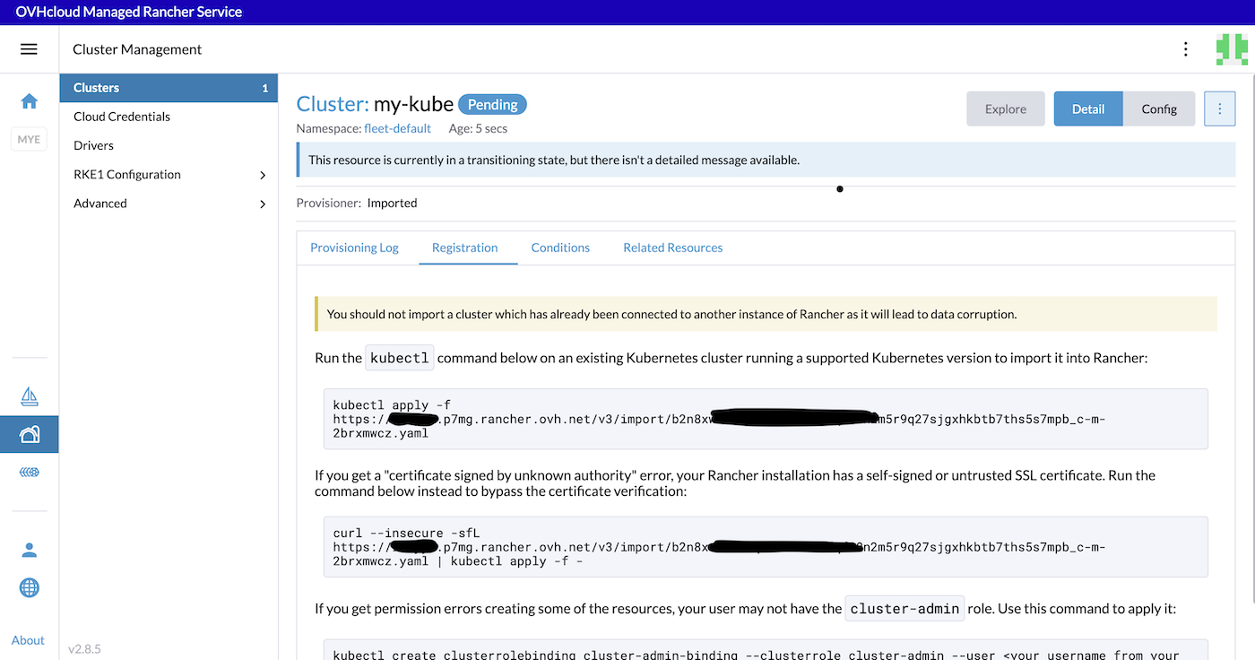
Task: Switch to Config view
Action: pyautogui.click(x=1159, y=109)
